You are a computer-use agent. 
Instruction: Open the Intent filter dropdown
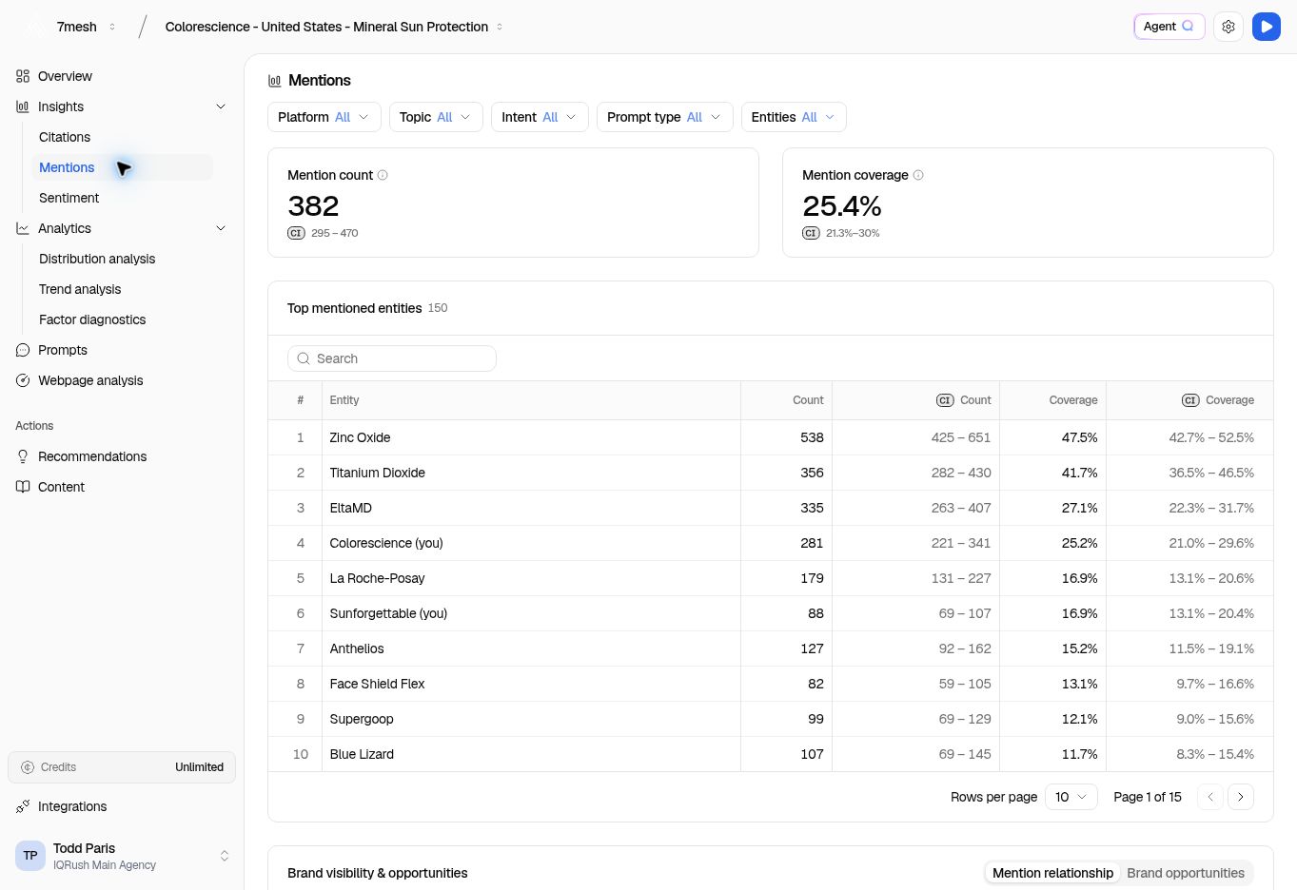[x=540, y=117]
